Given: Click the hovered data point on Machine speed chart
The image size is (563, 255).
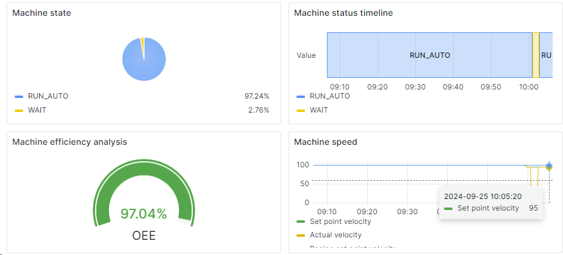Looking at the screenshot, I should pos(549,166).
